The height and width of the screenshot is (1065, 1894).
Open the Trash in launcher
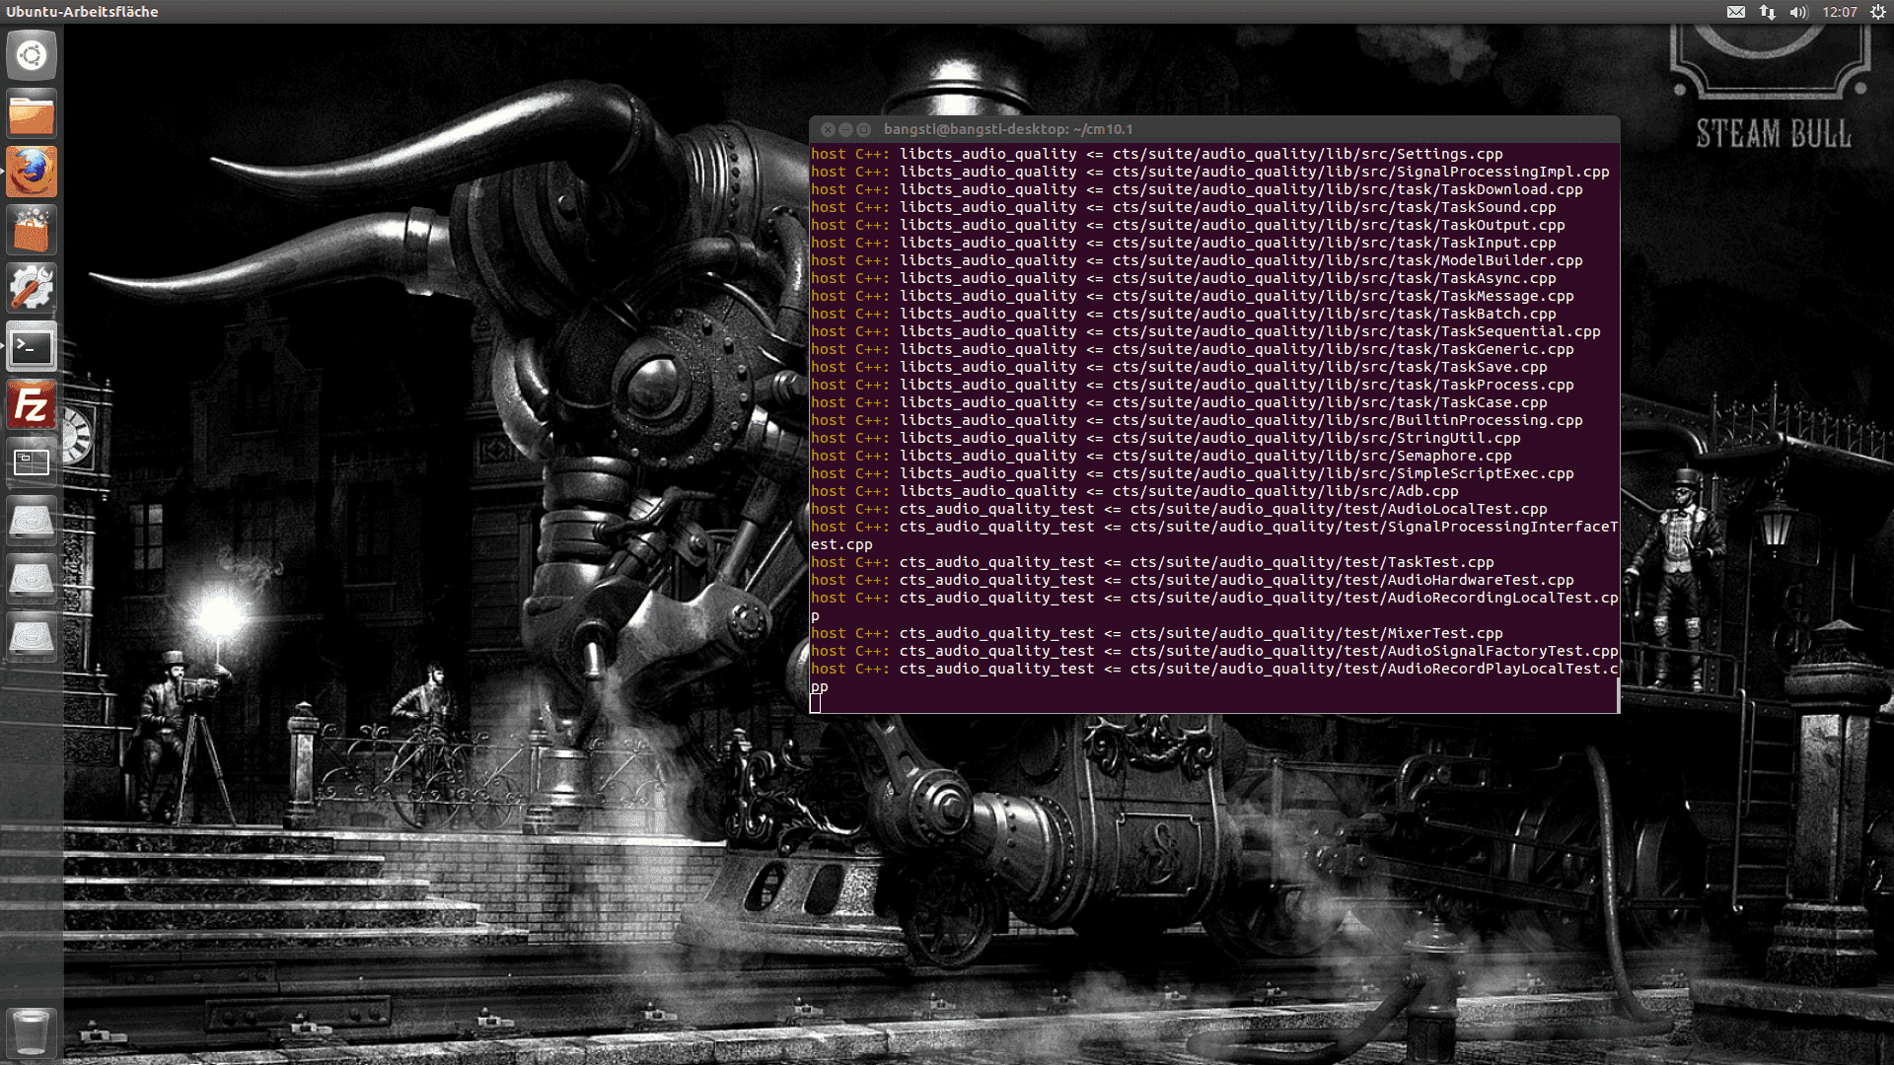32,1032
